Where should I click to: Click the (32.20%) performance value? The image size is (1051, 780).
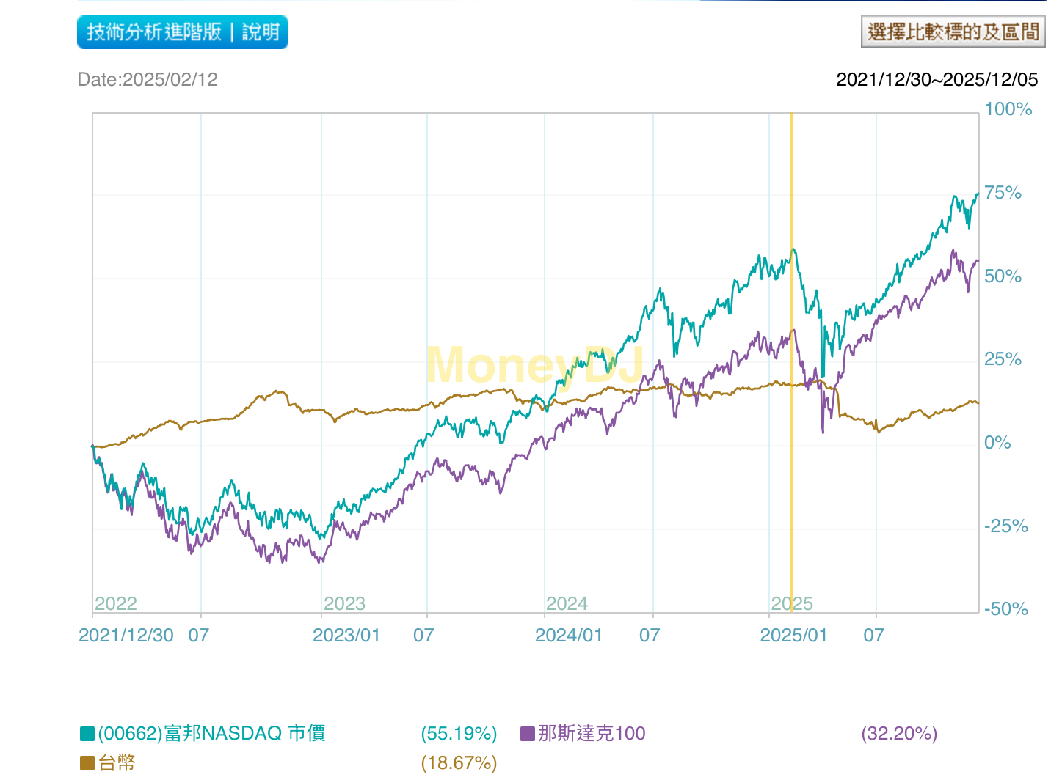click(x=898, y=732)
